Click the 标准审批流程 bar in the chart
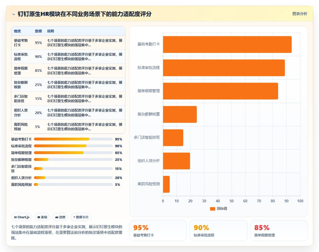Viewport: 319px width, 252px height. click(x=224, y=68)
